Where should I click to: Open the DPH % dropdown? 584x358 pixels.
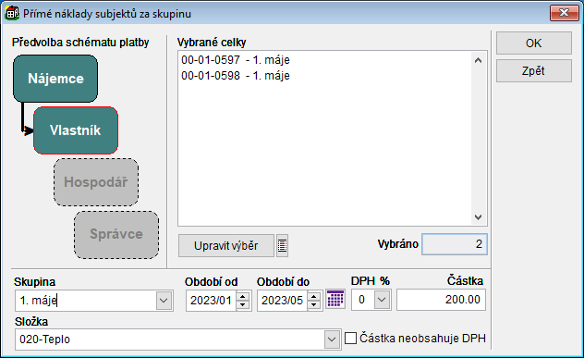click(383, 300)
